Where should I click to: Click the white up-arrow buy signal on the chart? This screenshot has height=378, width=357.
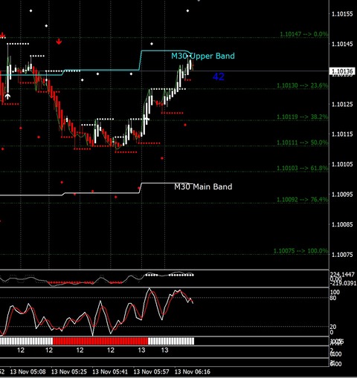point(7,97)
